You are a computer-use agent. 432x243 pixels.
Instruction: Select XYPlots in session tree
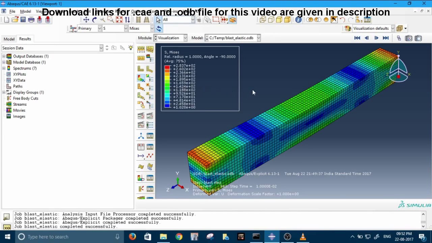click(20, 74)
